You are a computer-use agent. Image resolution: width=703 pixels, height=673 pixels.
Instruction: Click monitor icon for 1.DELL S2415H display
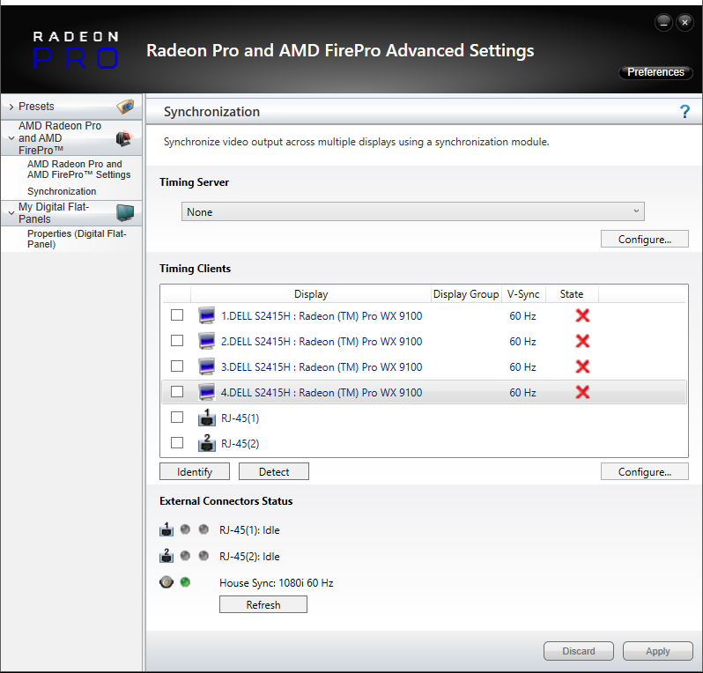click(207, 315)
